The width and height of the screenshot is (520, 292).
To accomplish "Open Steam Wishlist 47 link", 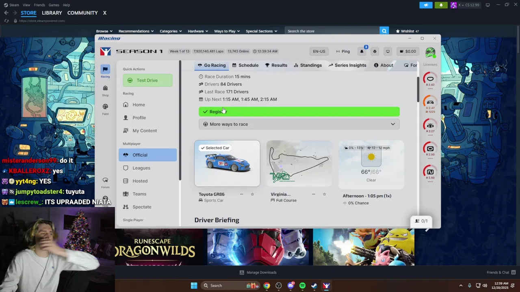I will (407, 31).
